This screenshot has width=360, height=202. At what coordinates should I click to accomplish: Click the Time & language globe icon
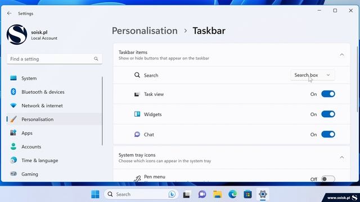point(13,160)
